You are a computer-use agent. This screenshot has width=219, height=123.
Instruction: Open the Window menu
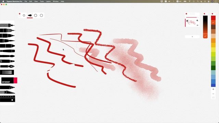click(x=55, y=1)
